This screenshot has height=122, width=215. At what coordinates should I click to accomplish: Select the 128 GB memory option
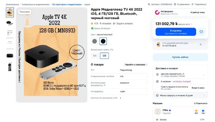tap(104, 56)
